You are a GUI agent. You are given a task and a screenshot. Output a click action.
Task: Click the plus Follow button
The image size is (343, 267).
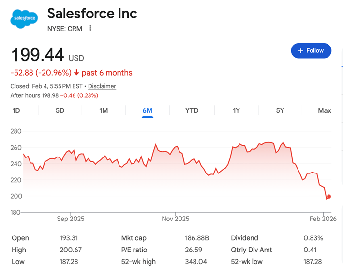pyautogui.click(x=311, y=50)
